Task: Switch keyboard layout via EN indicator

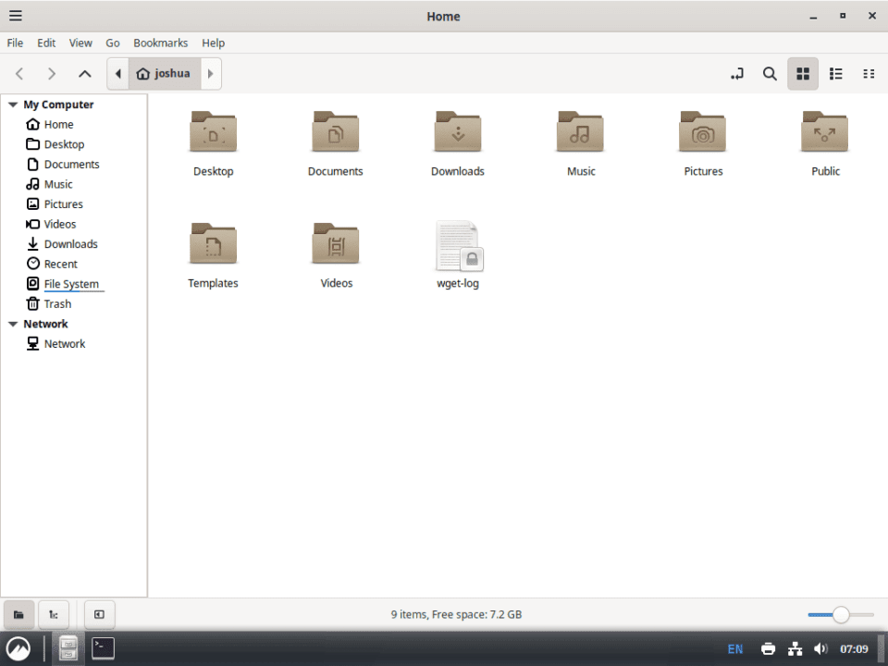Action: pos(734,648)
